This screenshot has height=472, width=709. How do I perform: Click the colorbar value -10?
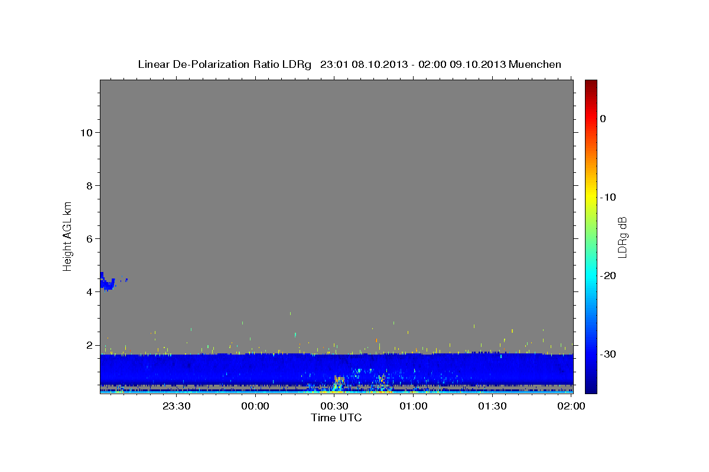pos(609,197)
